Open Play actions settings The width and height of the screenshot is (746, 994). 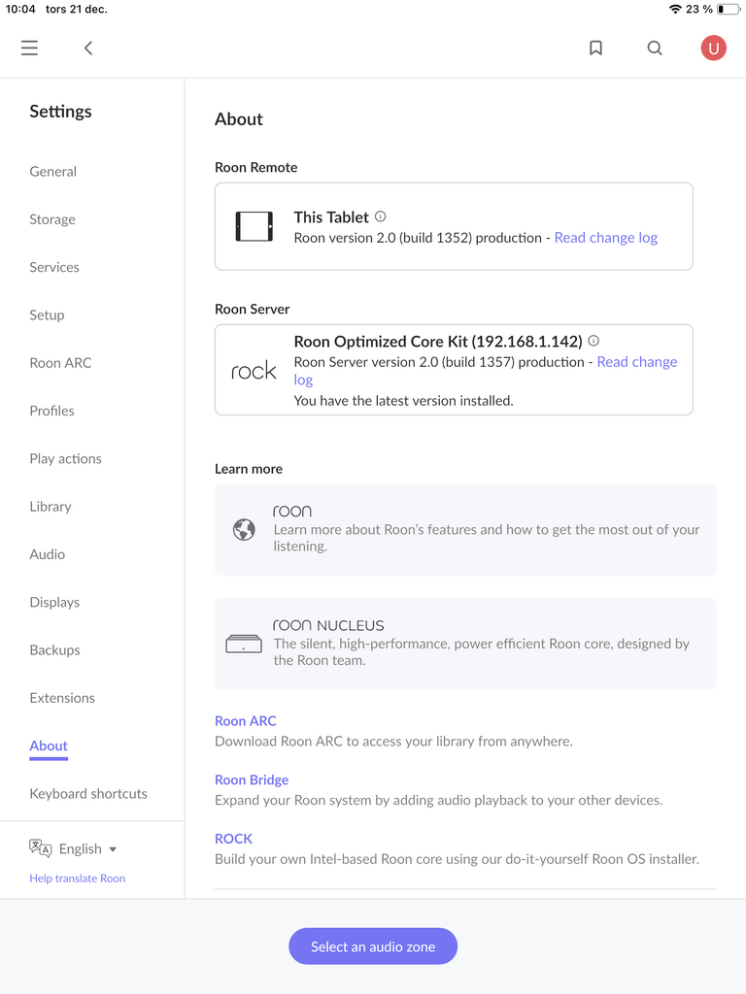pos(65,458)
